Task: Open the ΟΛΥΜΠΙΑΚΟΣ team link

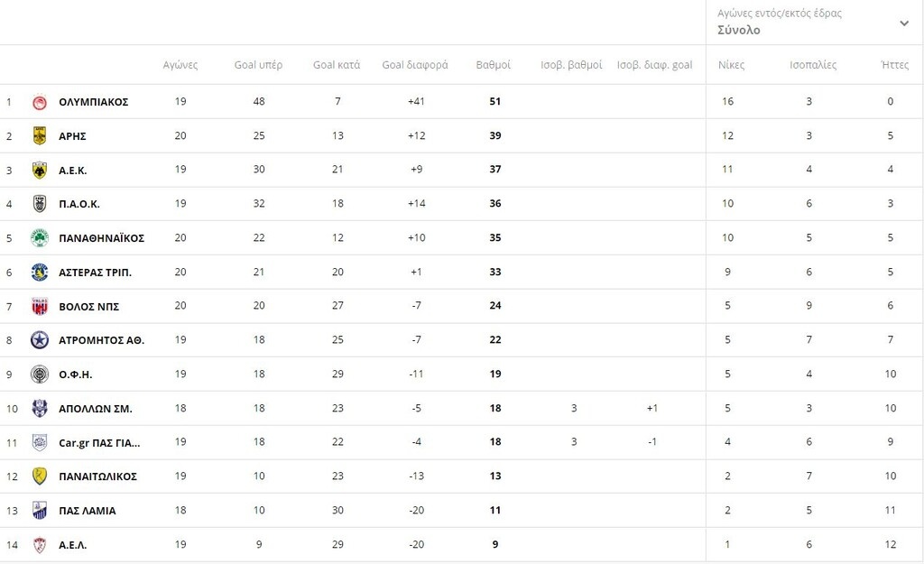Action: 93,102
